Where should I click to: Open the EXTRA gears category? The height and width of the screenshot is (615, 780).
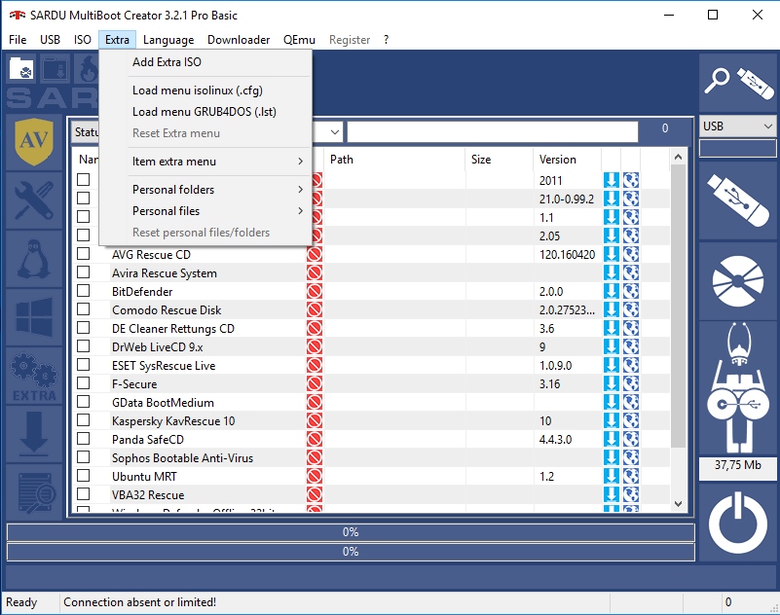[x=34, y=376]
